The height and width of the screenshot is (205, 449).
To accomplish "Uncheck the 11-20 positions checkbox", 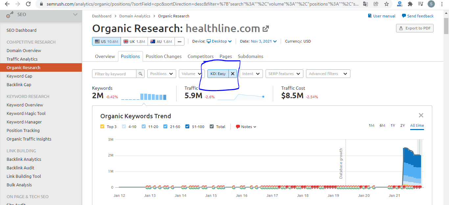I will pyautogui.click(x=144, y=127).
